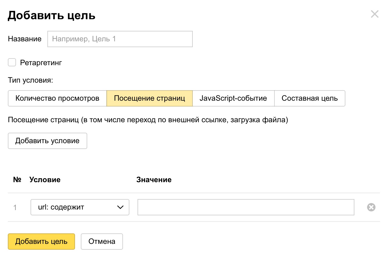The height and width of the screenshot is (259, 389).
Task: Check the box next to Ретаргетинг
Action: coord(12,62)
